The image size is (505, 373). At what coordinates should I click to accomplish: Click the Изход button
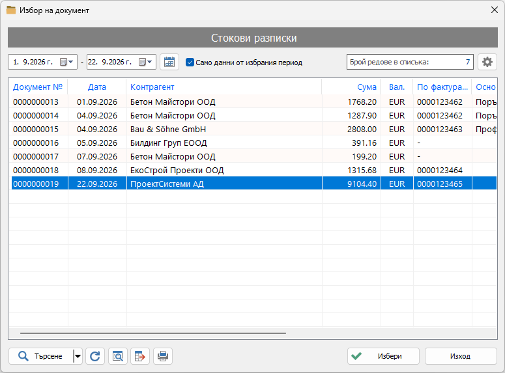click(x=461, y=356)
